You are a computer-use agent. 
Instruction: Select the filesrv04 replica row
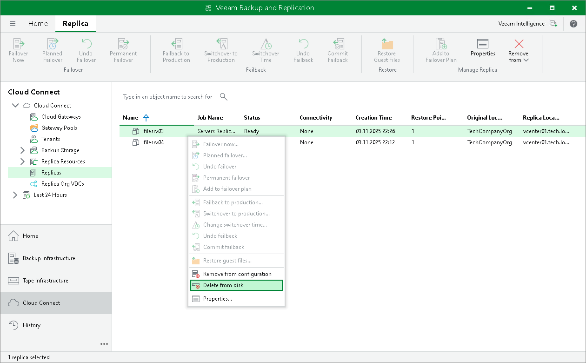coord(353,142)
